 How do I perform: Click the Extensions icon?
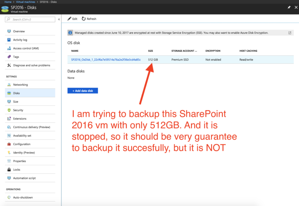pos(9,118)
